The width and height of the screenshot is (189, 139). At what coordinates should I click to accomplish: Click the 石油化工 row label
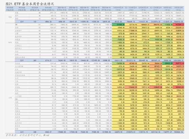click(18, 45)
